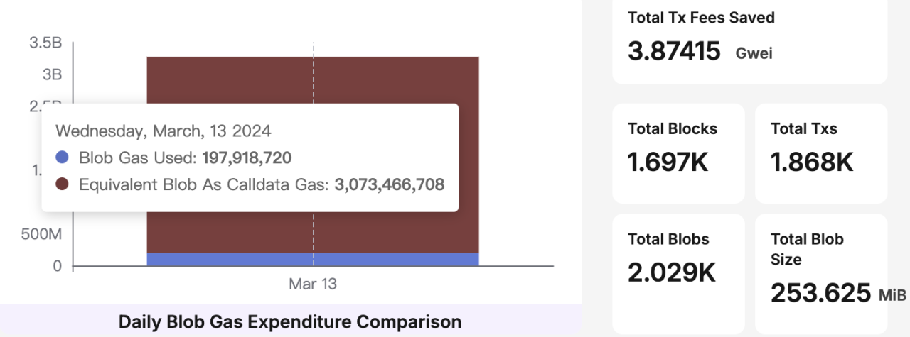Open the Total Tx Fees Saved card

(x=750, y=42)
